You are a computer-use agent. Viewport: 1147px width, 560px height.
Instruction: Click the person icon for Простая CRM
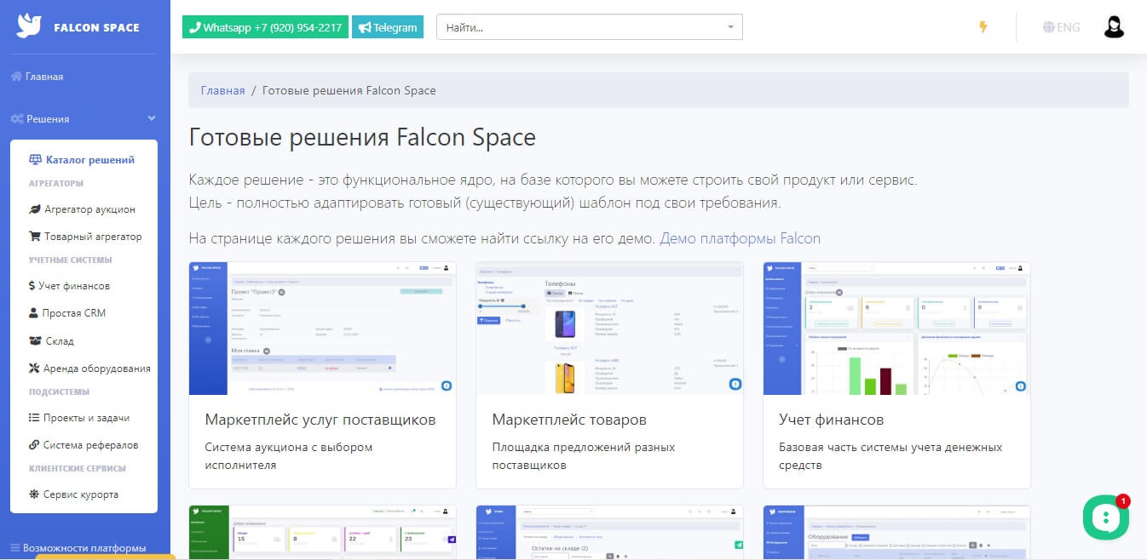[x=34, y=313]
